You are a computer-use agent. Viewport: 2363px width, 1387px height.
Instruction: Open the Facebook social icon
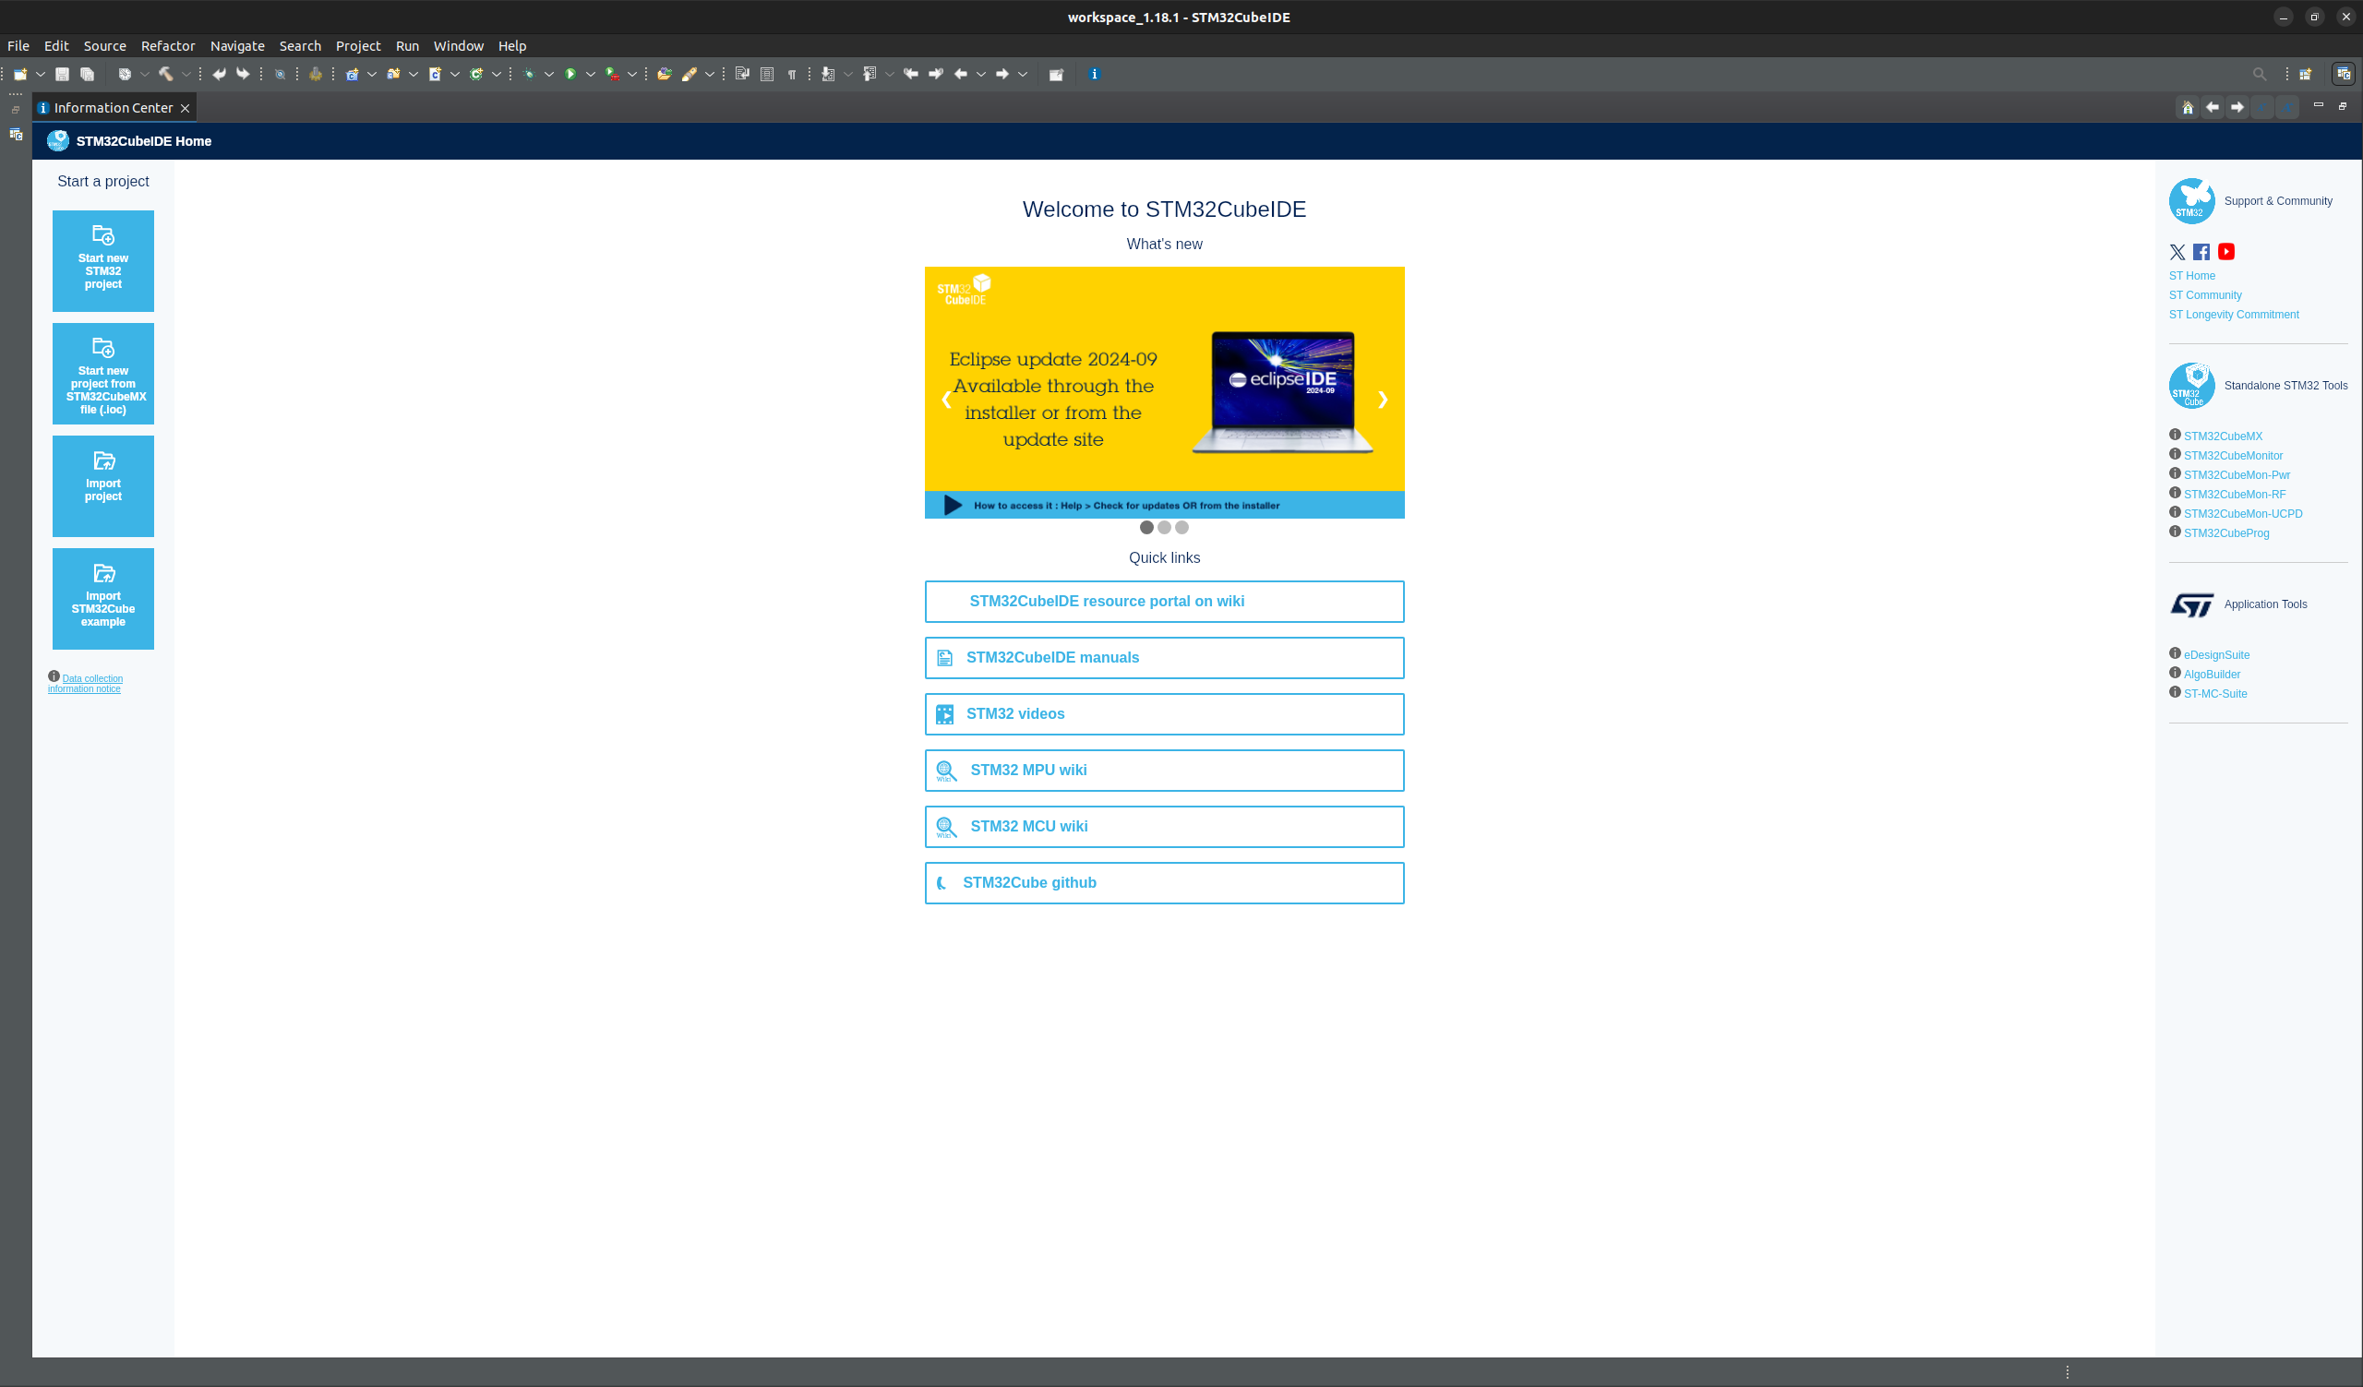[x=2201, y=252]
